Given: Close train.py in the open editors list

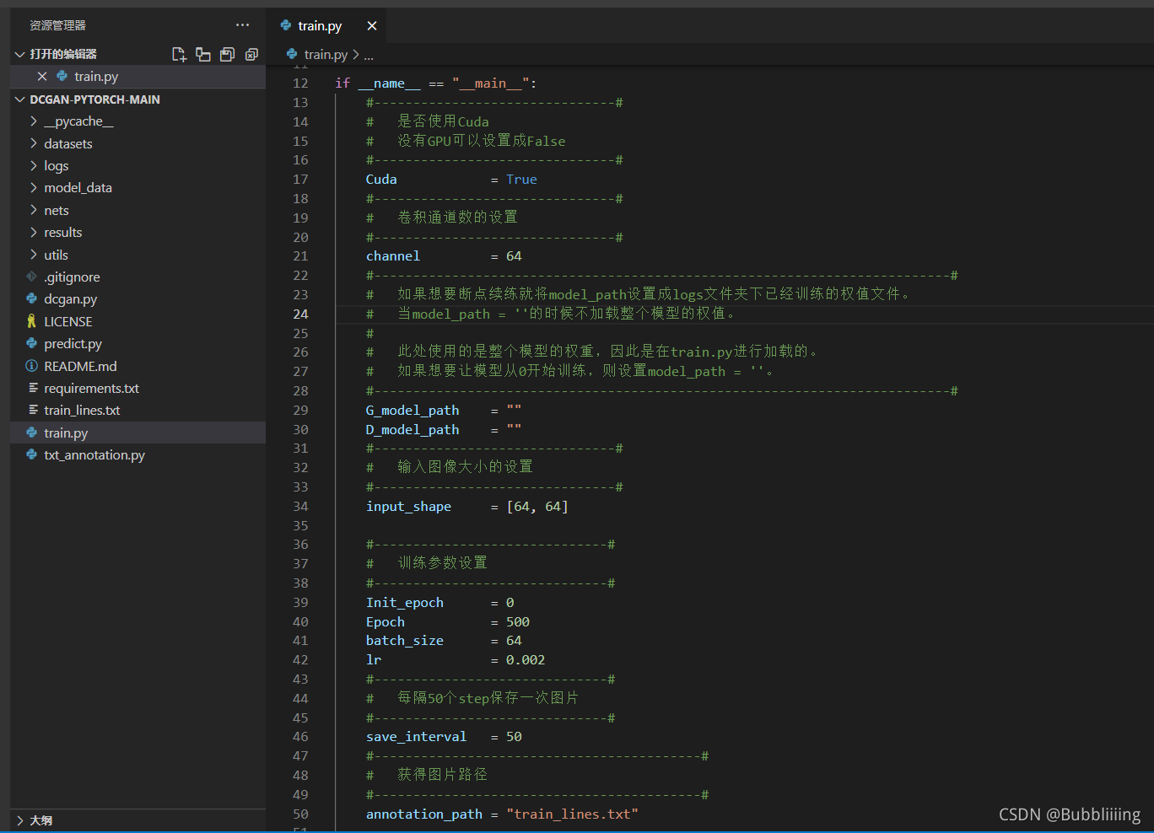Looking at the screenshot, I should (42, 77).
